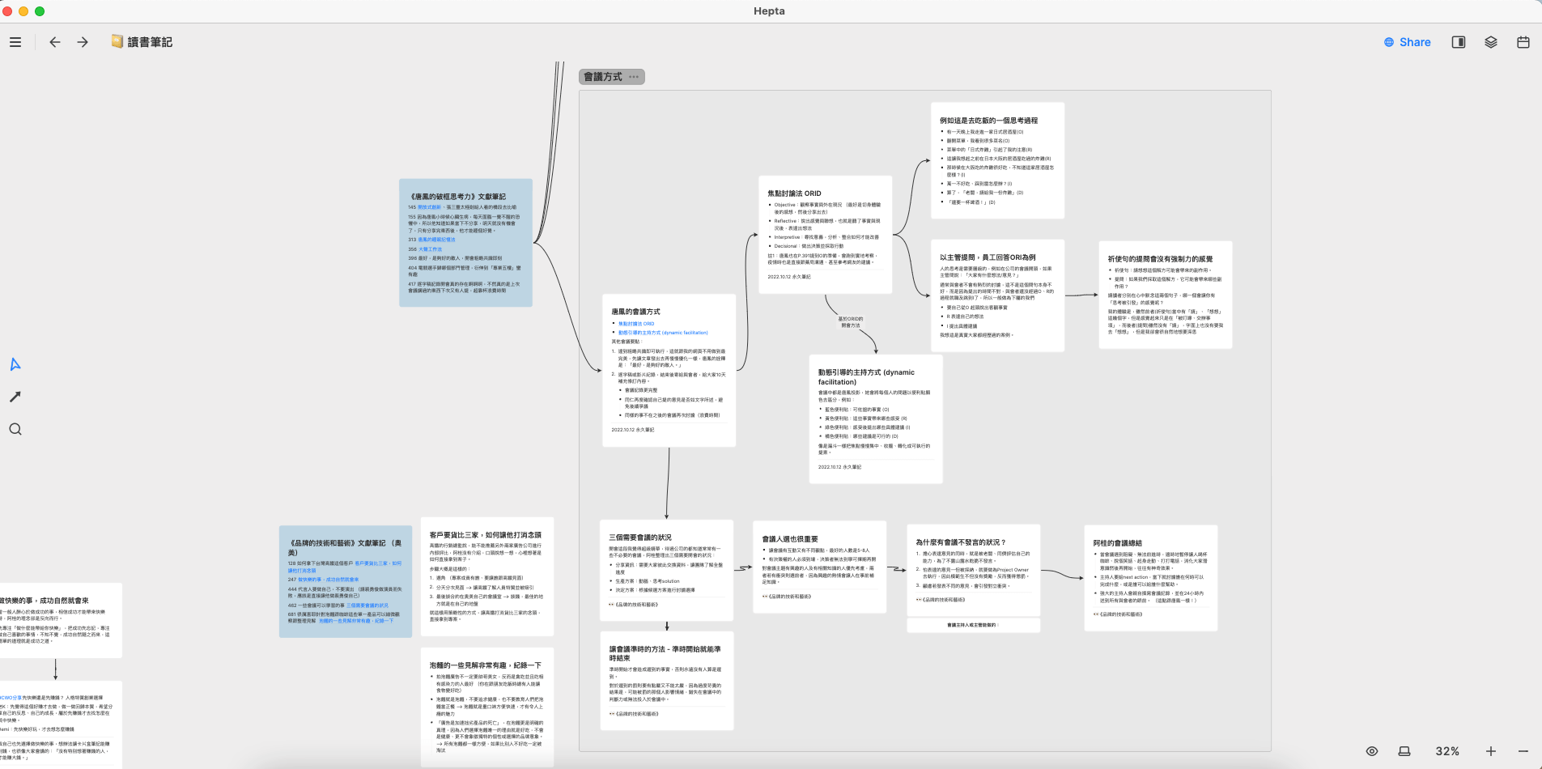1542x769 pixels.
Task: Click the 讀書筆記 whiteboard title
Action: (149, 42)
